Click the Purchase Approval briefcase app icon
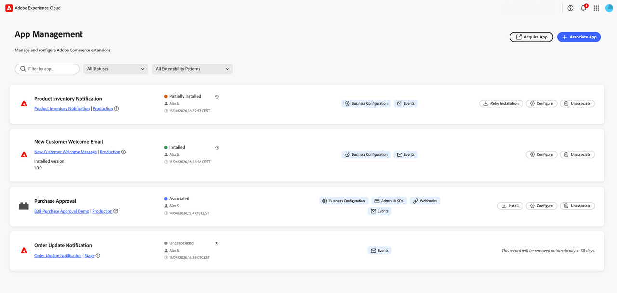Image resolution: width=617 pixels, height=293 pixels. (24, 206)
